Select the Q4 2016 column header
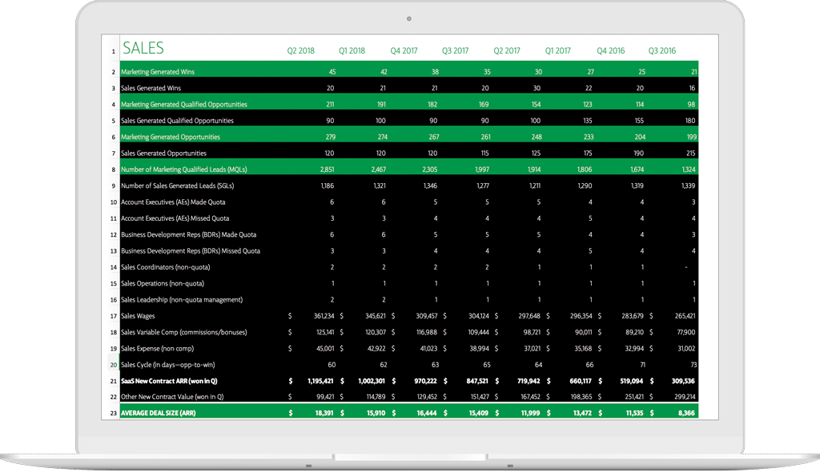The width and height of the screenshot is (820, 472). point(611,50)
